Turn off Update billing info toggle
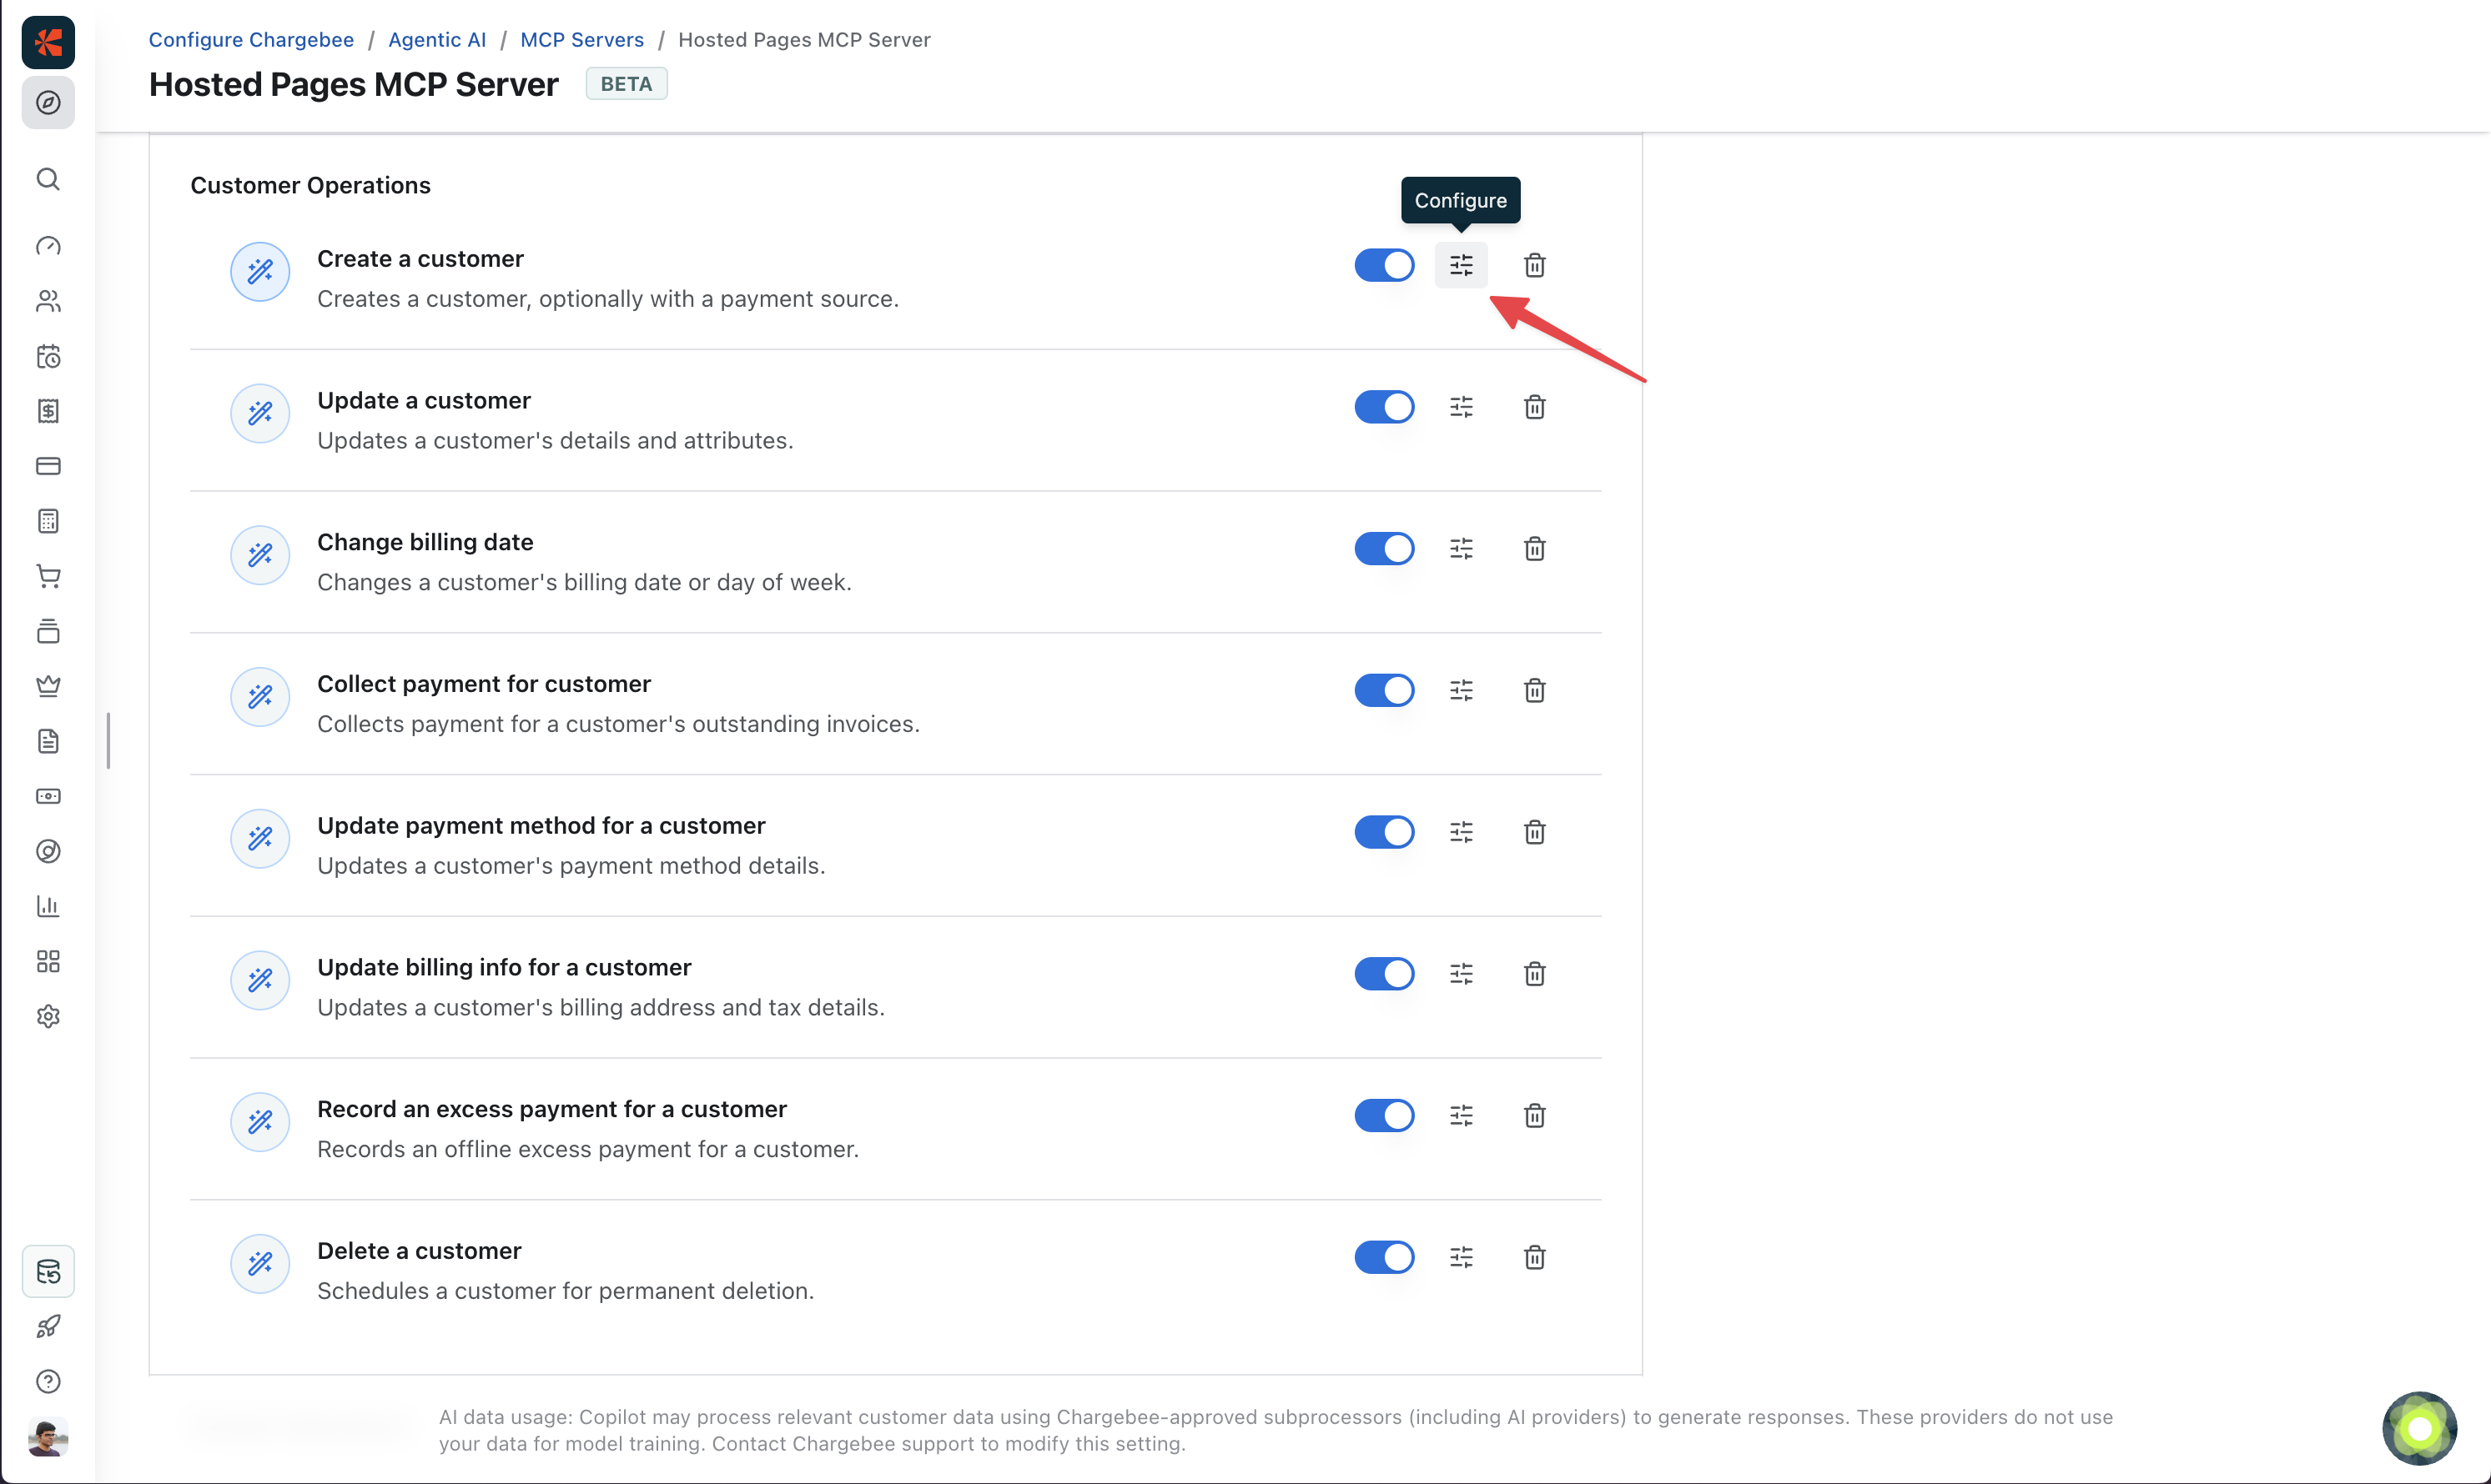Image resolution: width=2491 pixels, height=1484 pixels. pyautogui.click(x=1385, y=974)
